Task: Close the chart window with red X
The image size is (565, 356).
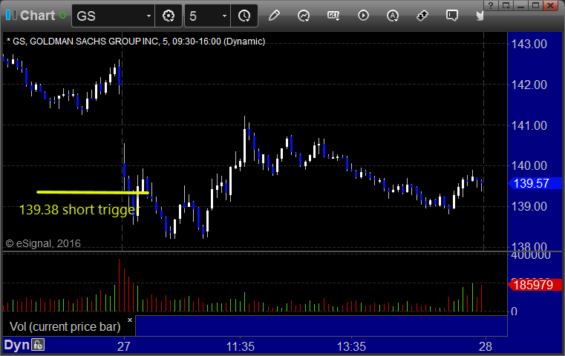Action: (x=551, y=5)
